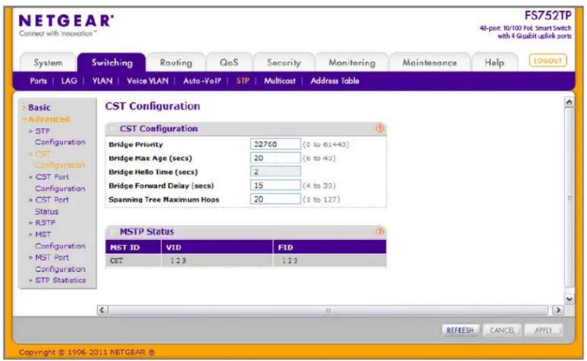The height and width of the screenshot is (361, 587).
Task: Open CST Port Configuration in sidebar
Action: pos(59,183)
